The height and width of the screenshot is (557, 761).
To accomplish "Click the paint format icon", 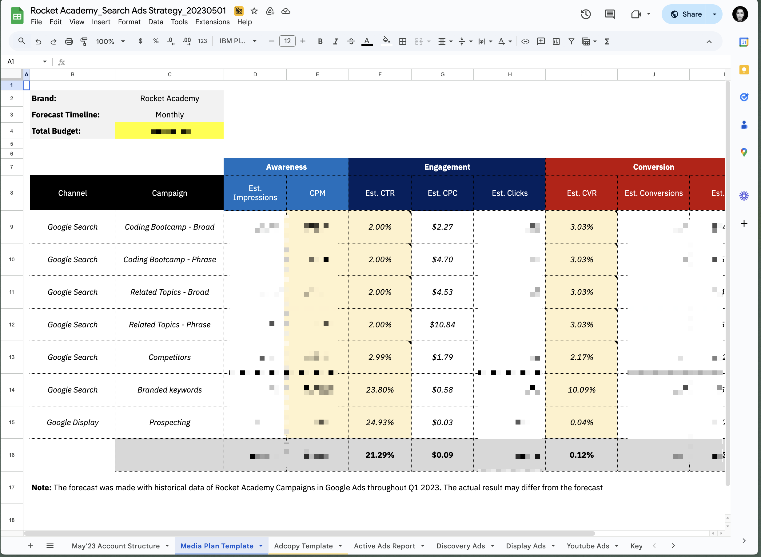I will pos(84,41).
